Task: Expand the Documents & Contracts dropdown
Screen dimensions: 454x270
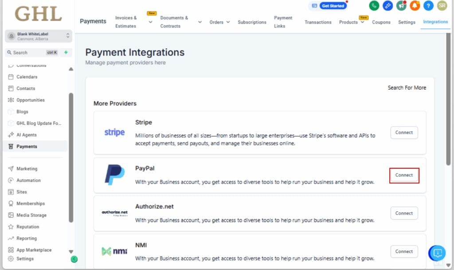Action: [200, 21]
